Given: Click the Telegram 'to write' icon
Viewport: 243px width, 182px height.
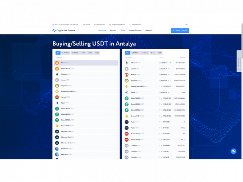Looking at the screenshot, I should tap(84, 25).
